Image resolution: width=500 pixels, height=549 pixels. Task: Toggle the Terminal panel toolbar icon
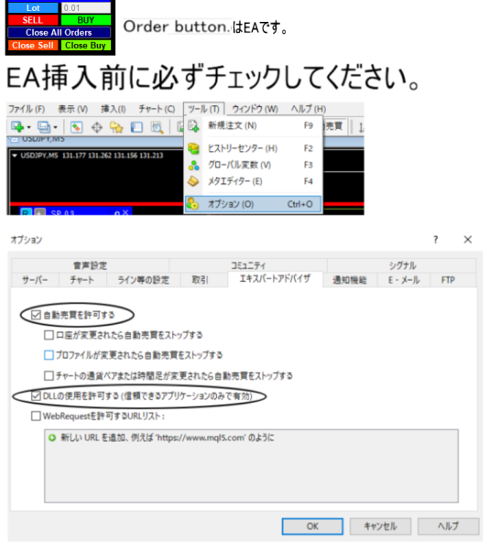point(136,127)
